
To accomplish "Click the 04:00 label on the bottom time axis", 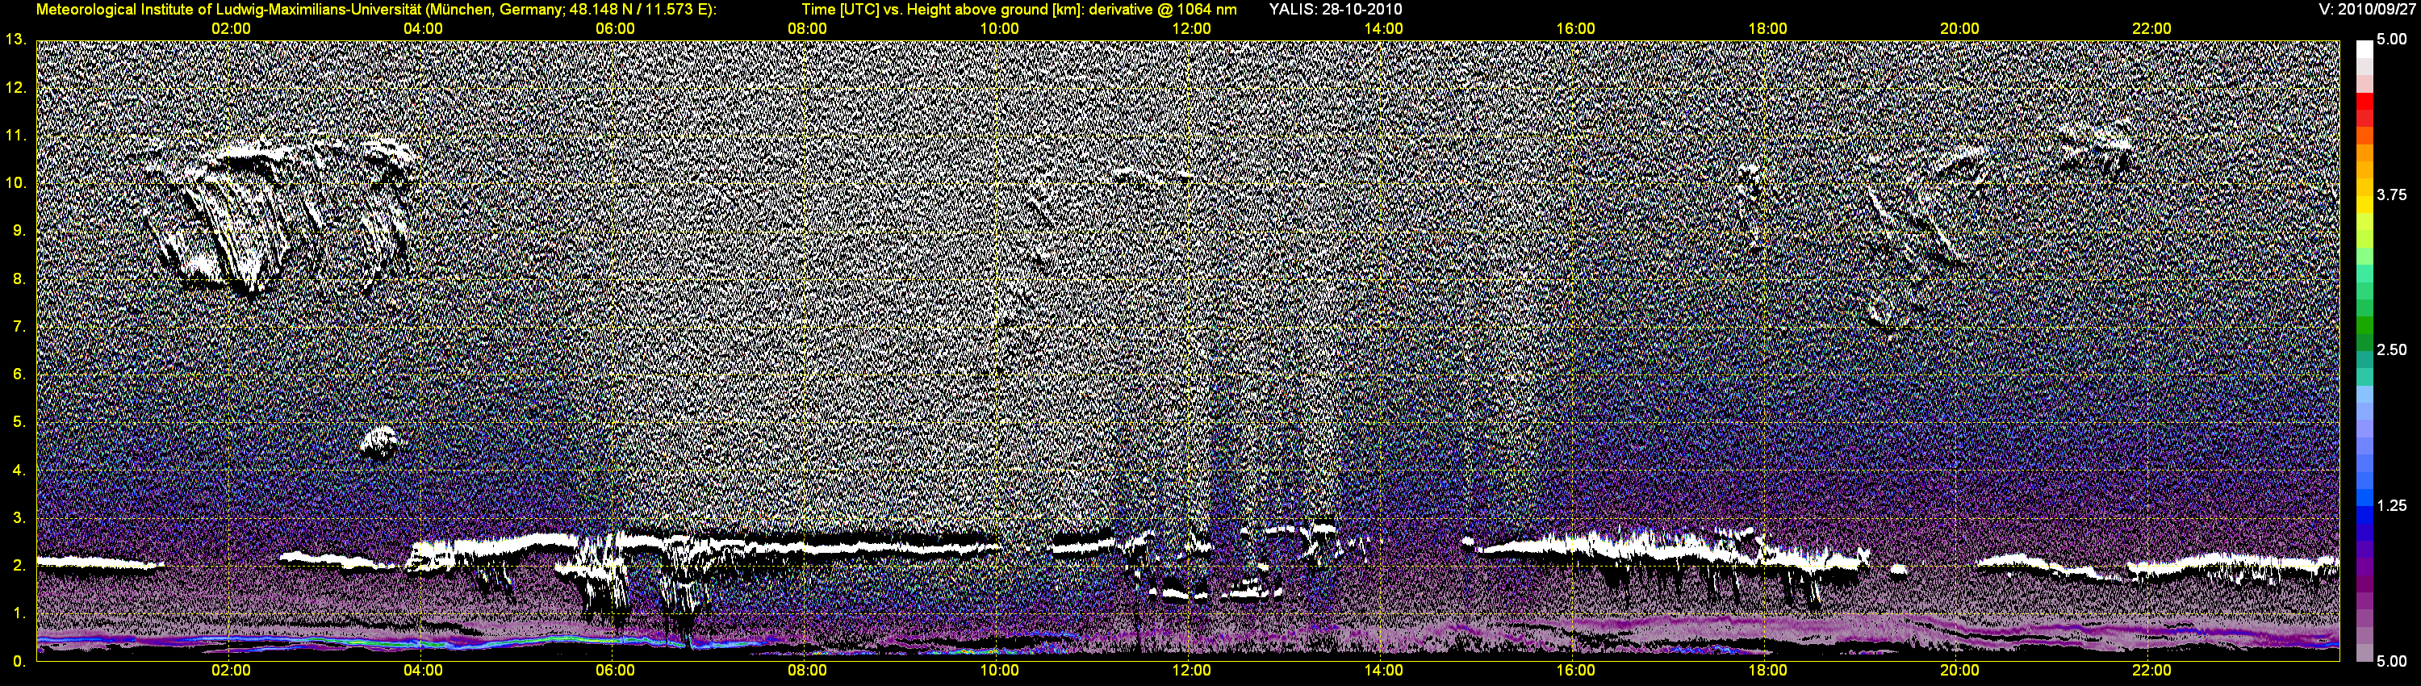I will 423,671.
